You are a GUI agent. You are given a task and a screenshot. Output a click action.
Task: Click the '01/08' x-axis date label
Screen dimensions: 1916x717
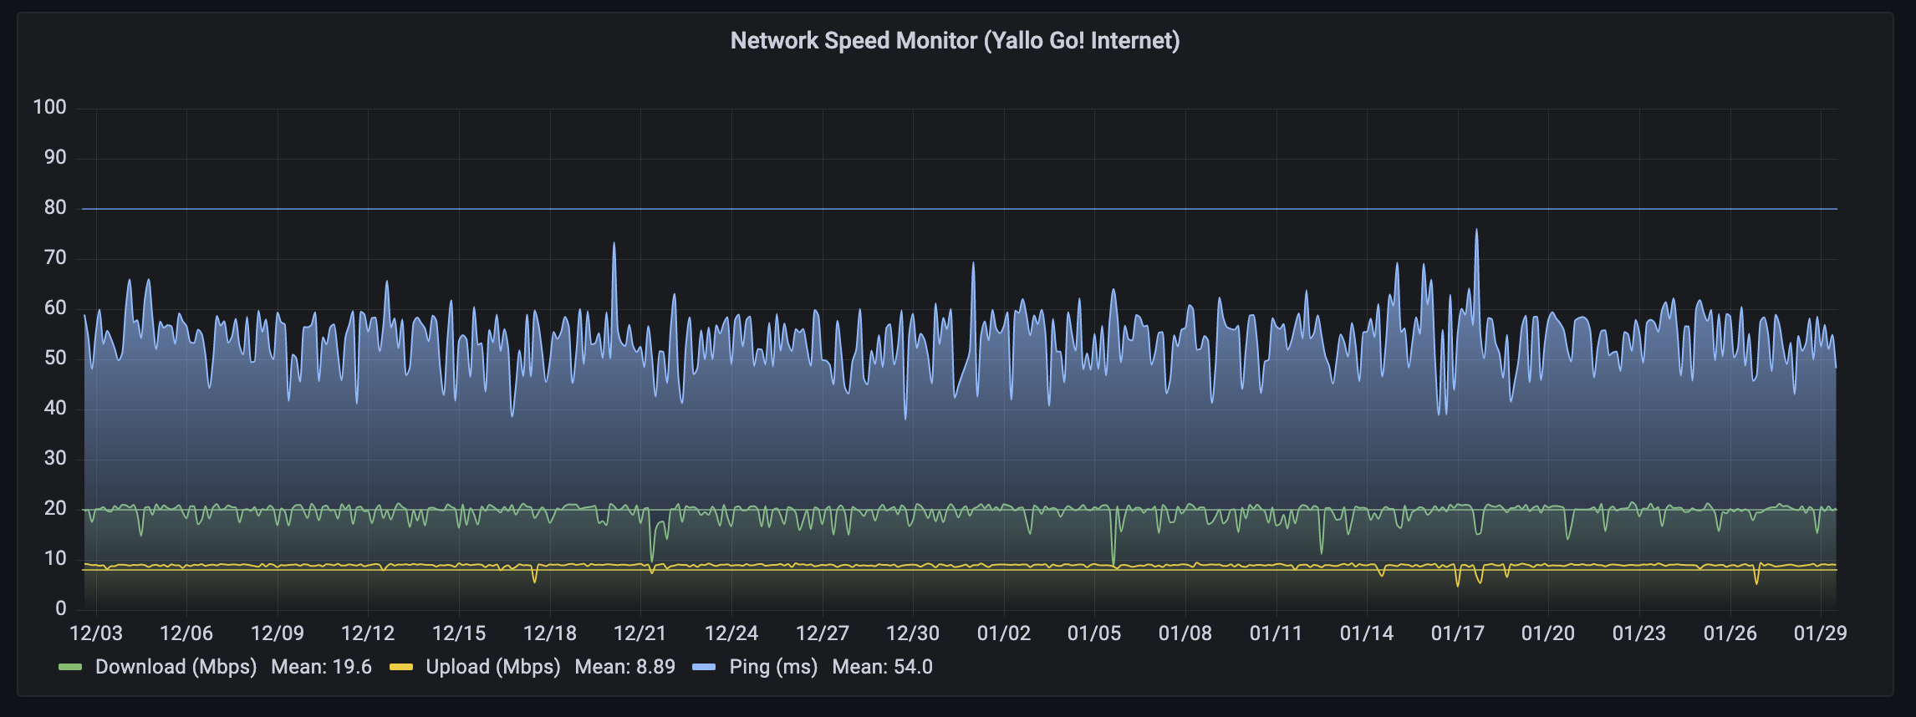(x=1185, y=633)
